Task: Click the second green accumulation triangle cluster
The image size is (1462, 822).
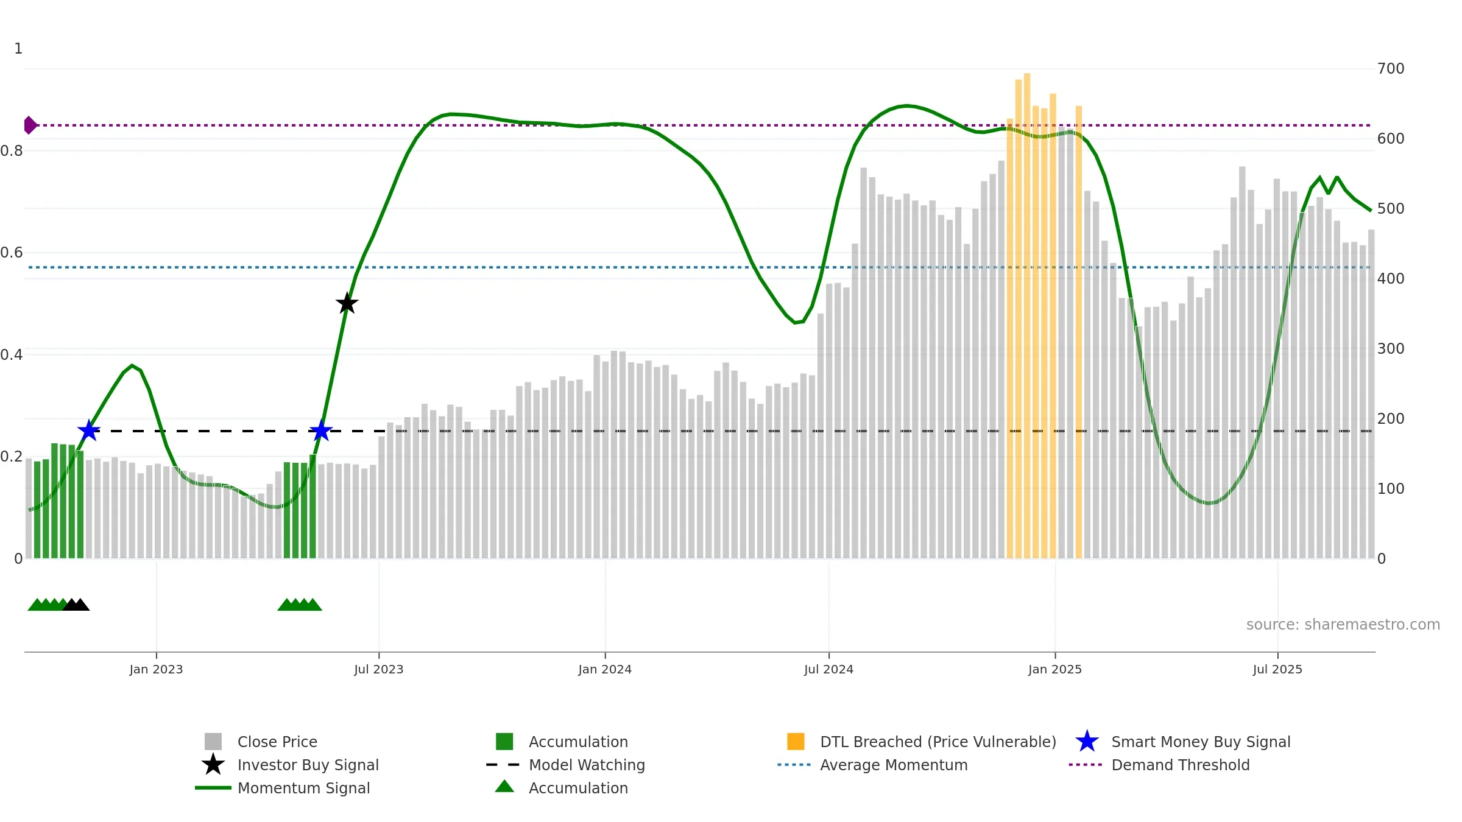Action: click(x=300, y=604)
